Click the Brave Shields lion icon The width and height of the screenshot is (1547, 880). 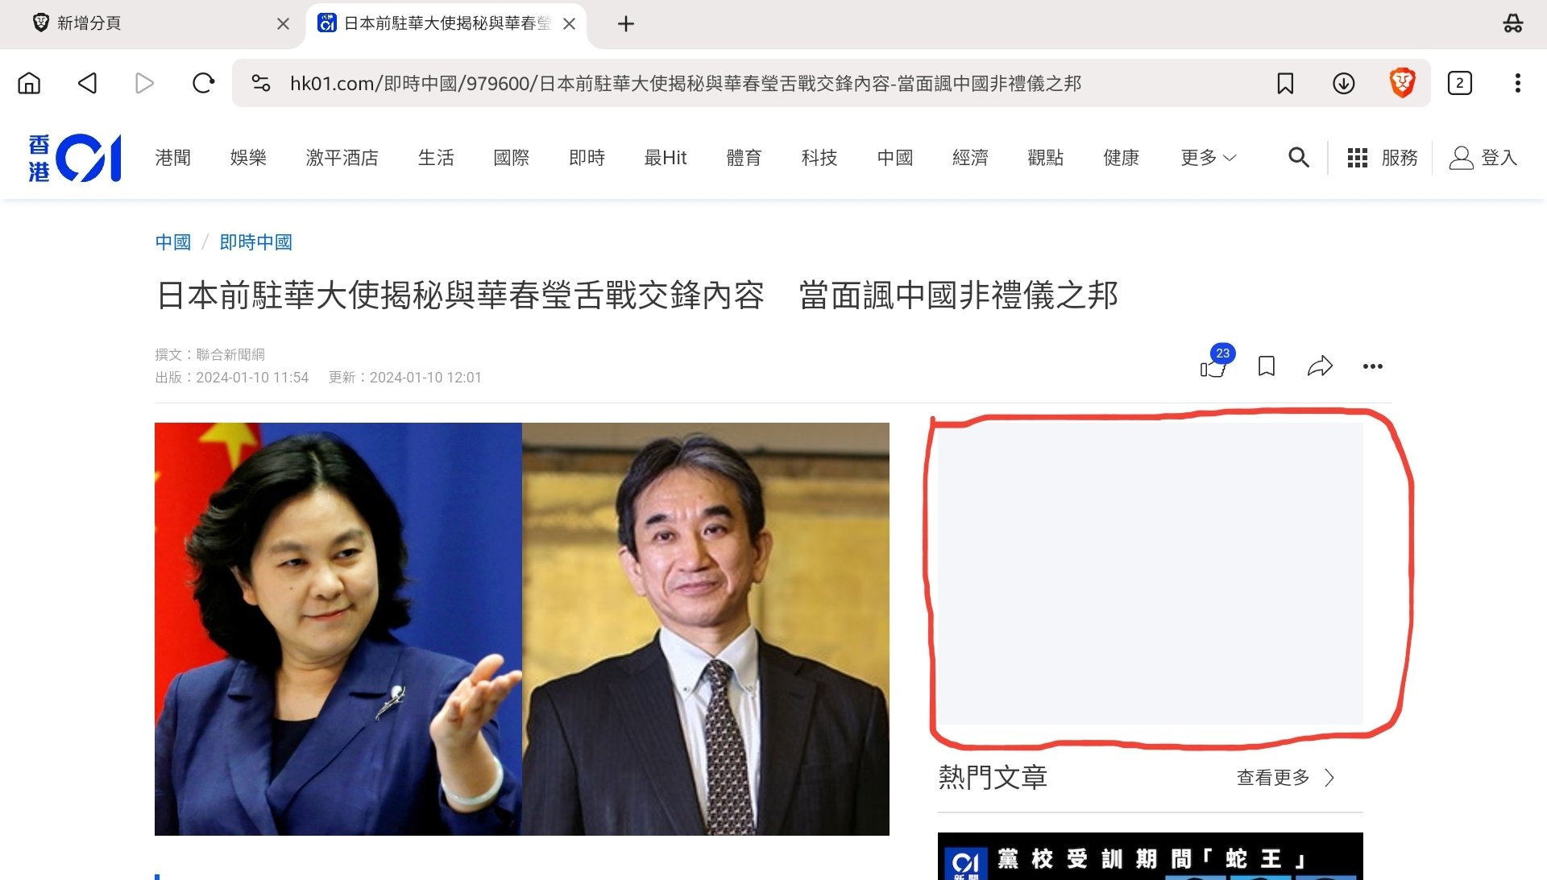click(x=1402, y=83)
